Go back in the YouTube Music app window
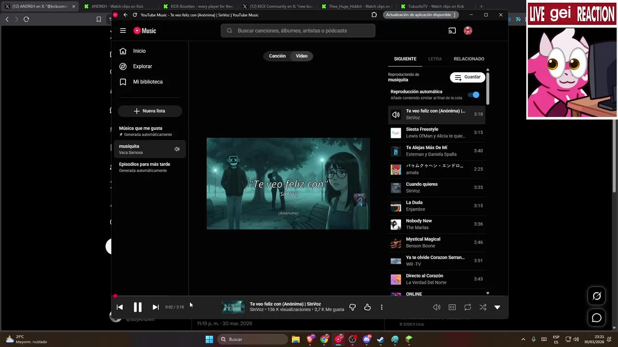 (125, 15)
